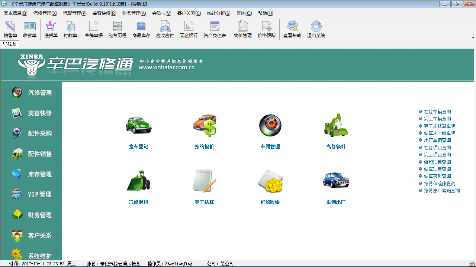Select 配件销售 in the sidebar
This screenshot has width=476, height=267.
(32, 154)
